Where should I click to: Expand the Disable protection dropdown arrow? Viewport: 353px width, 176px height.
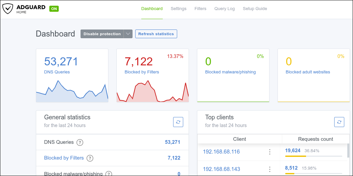128,34
